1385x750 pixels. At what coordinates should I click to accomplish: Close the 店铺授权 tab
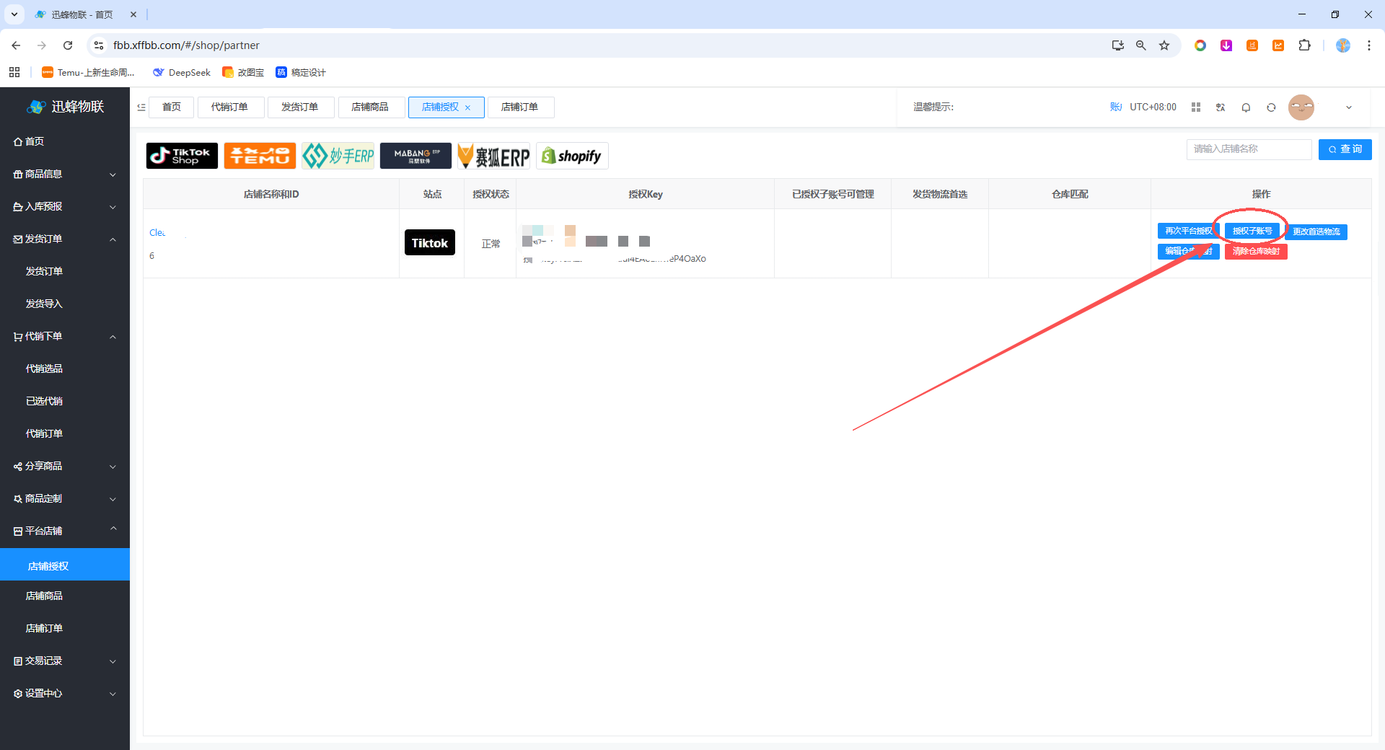(468, 108)
